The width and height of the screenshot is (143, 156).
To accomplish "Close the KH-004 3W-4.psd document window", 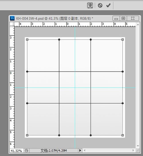I will (x=133, y=18).
